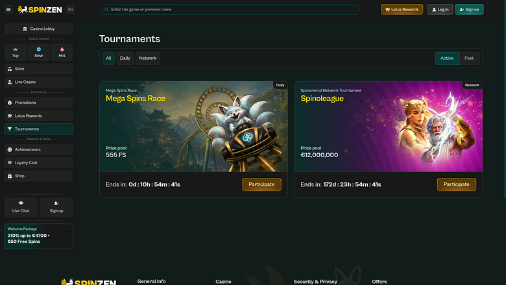The width and height of the screenshot is (506, 285).
Task: Open the En language selector
Action: tap(70, 9)
